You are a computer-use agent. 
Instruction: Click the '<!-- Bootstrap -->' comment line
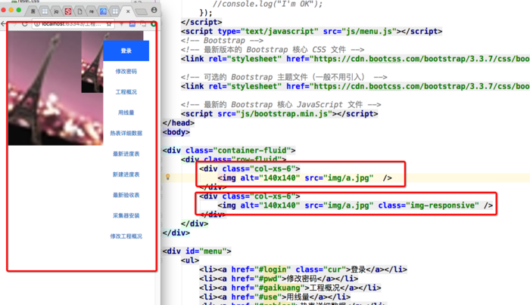tap(222, 41)
